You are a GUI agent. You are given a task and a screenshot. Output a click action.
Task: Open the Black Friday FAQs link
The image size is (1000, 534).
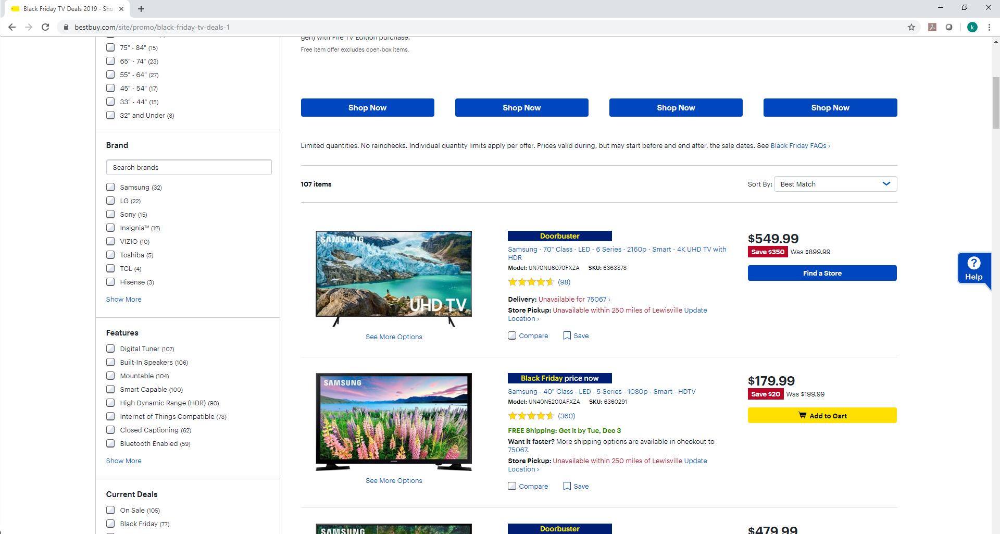pos(799,146)
